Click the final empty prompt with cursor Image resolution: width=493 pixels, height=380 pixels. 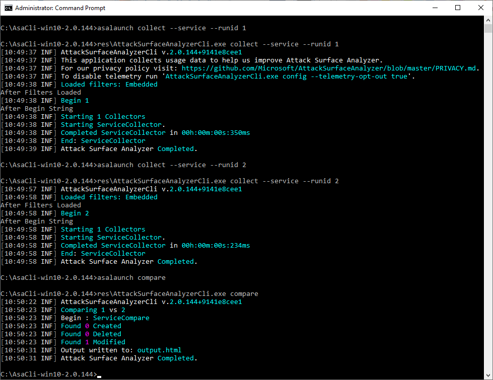51,374
